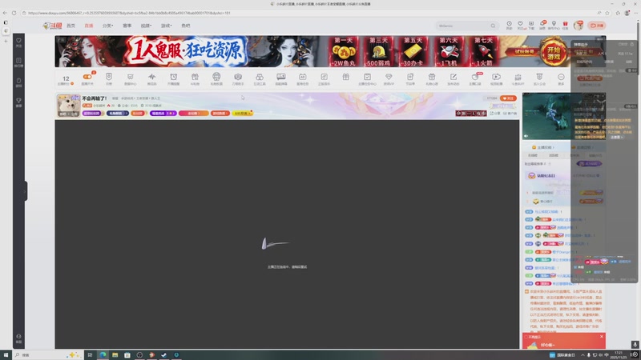This screenshot has height=360, width=641.
Task: Click the browser back arrow
Action: pos(5,13)
